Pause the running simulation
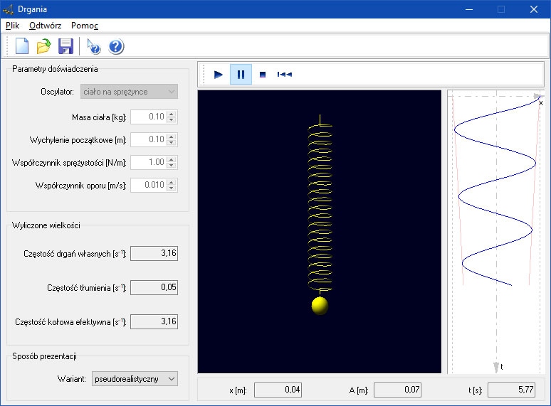Screen dimensions: 551x406 [241, 74]
